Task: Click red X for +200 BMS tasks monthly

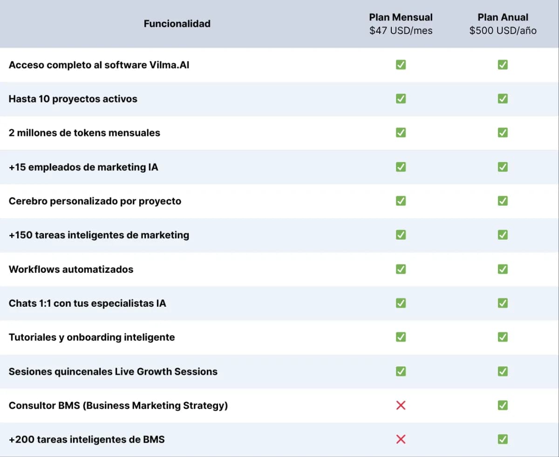Action: (401, 439)
